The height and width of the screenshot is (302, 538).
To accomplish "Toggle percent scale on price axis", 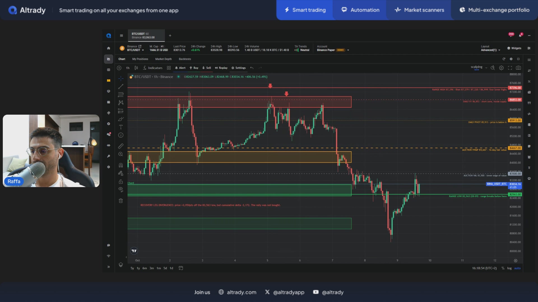I will pos(503,268).
